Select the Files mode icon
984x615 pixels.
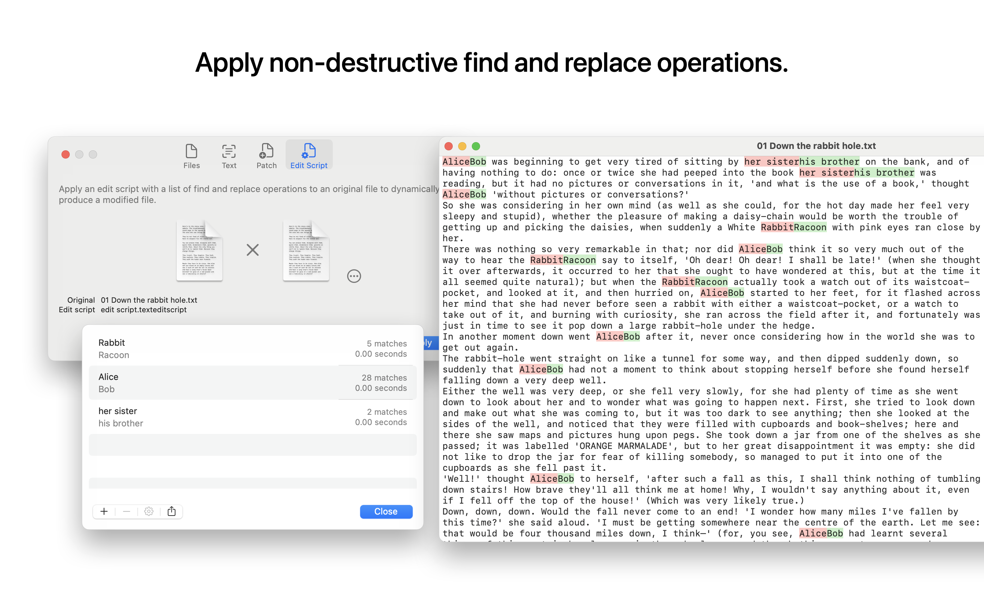tap(191, 156)
